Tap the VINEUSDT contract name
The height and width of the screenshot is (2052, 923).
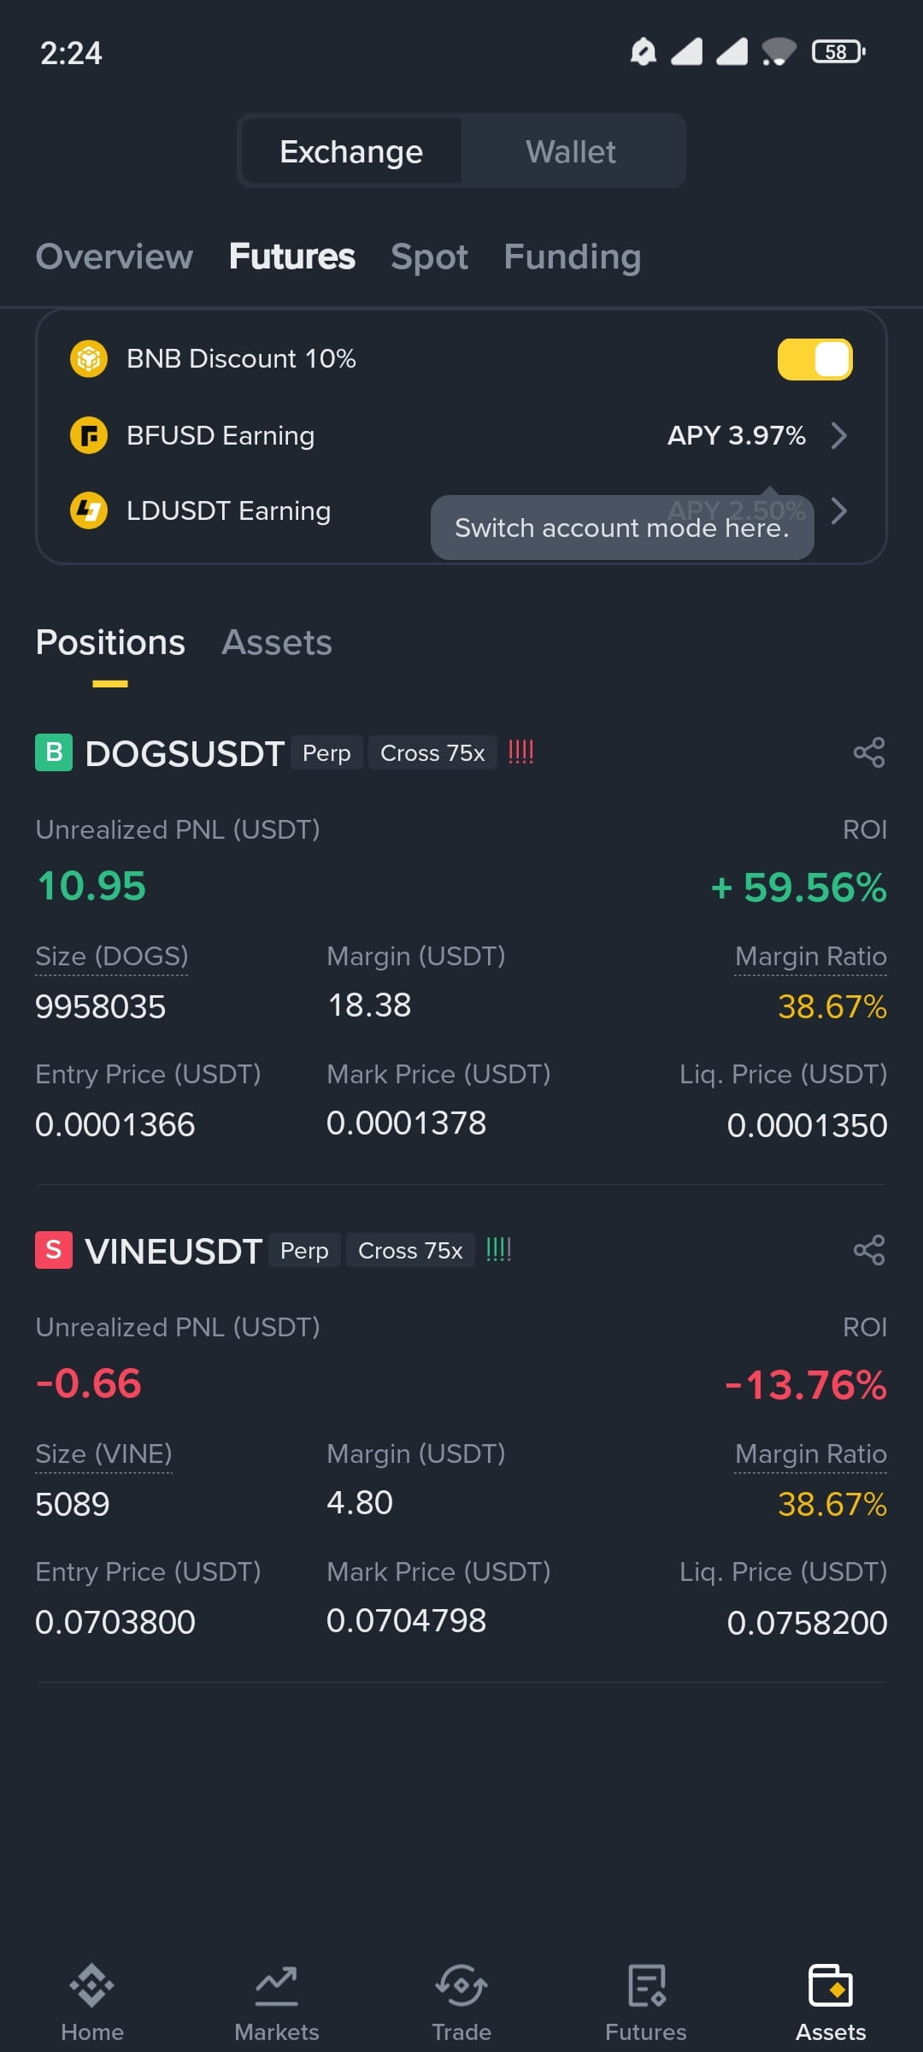point(173,1251)
